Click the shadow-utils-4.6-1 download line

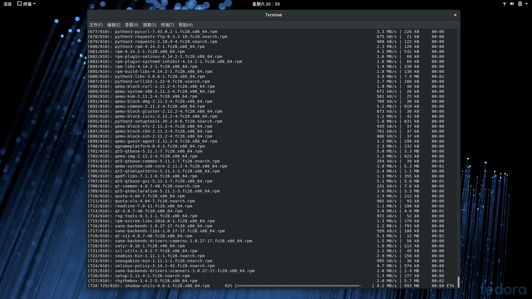167,286
